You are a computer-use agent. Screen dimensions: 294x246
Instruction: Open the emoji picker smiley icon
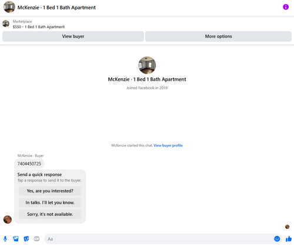[277, 239]
